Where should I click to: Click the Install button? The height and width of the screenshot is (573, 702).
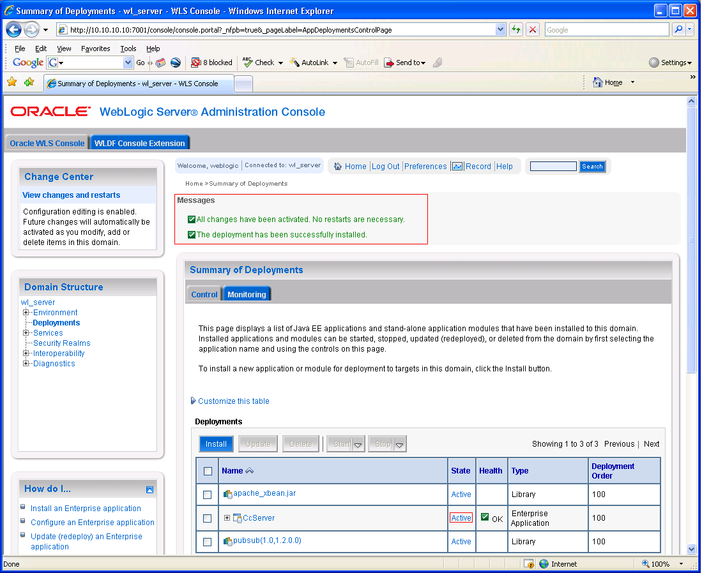216,443
